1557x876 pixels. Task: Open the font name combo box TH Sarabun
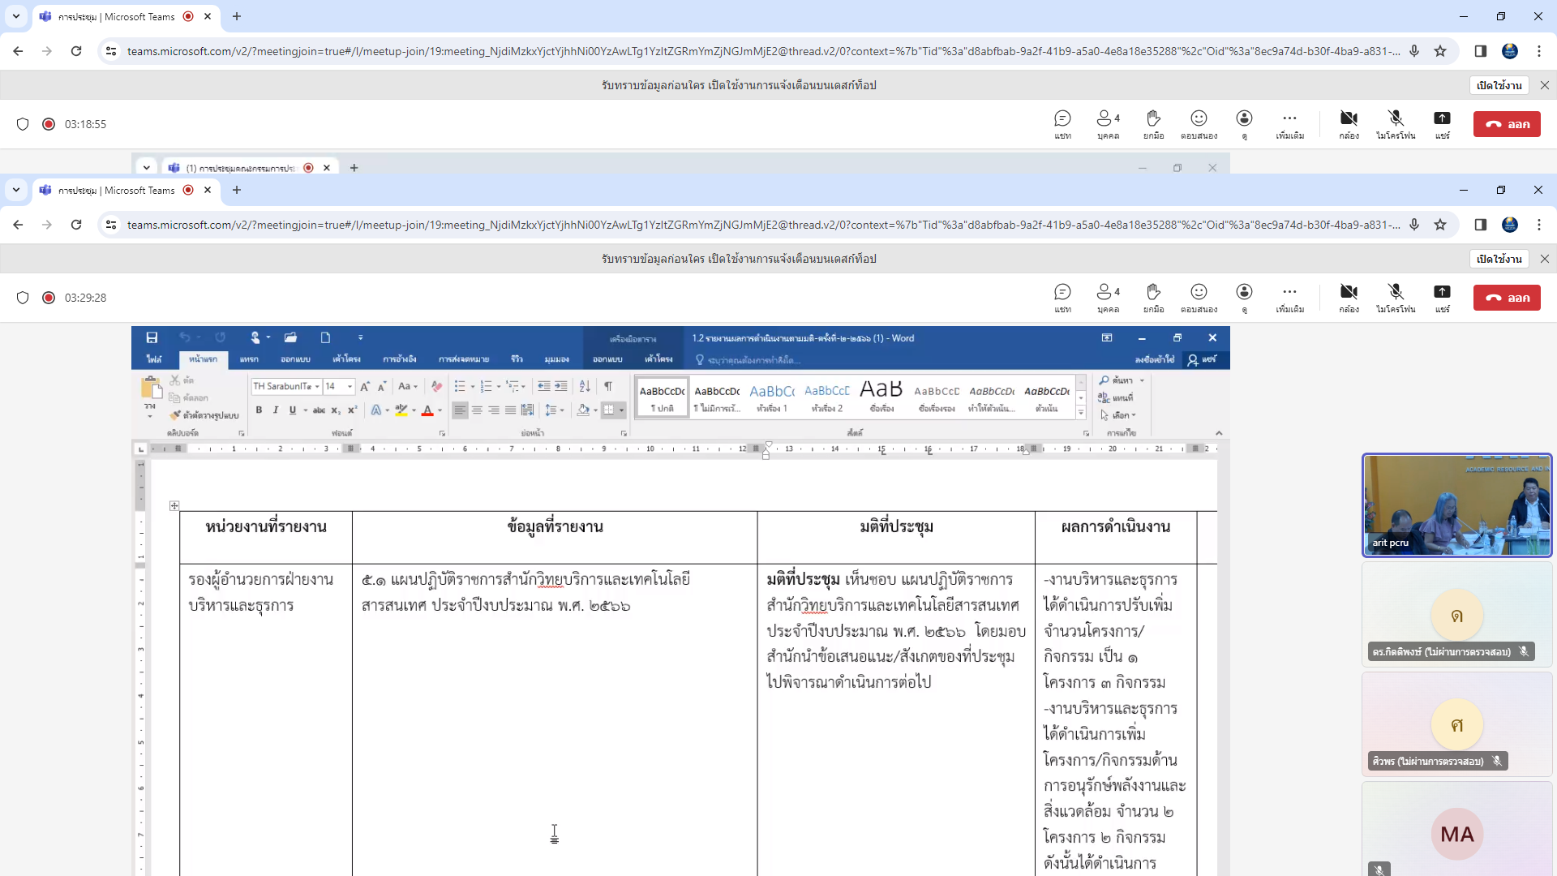[x=286, y=386]
